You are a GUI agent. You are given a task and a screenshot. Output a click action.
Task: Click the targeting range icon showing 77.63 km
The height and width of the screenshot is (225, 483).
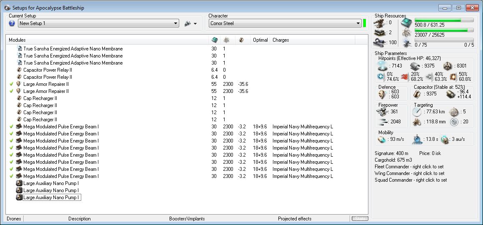click(x=417, y=112)
